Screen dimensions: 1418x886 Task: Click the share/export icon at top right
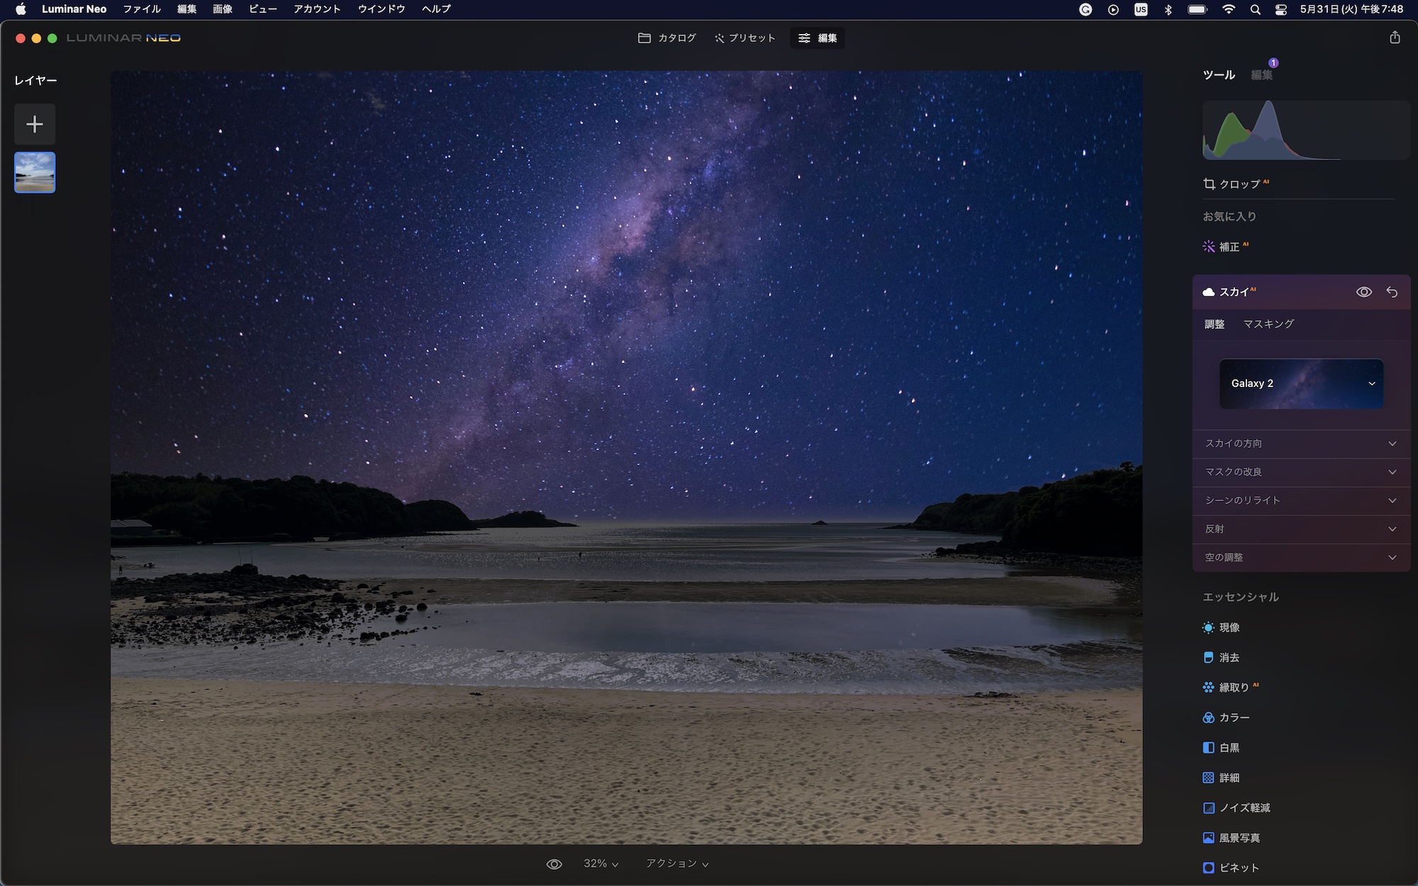(x=1395, y=38)
